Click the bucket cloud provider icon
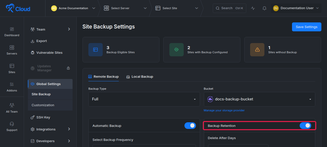 (210, 99)
